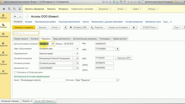Open История link

pyautogui.click(x=29, y=22)
